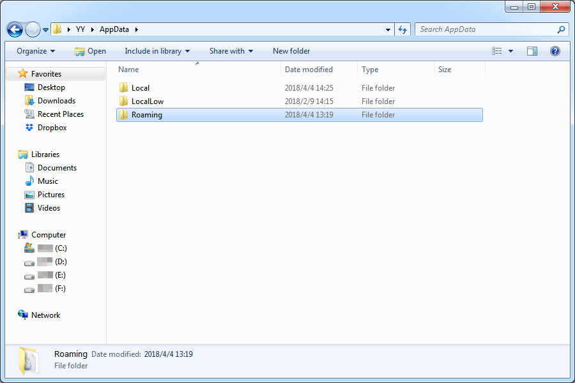Click the Favorites star icon

tap(23, 73)
